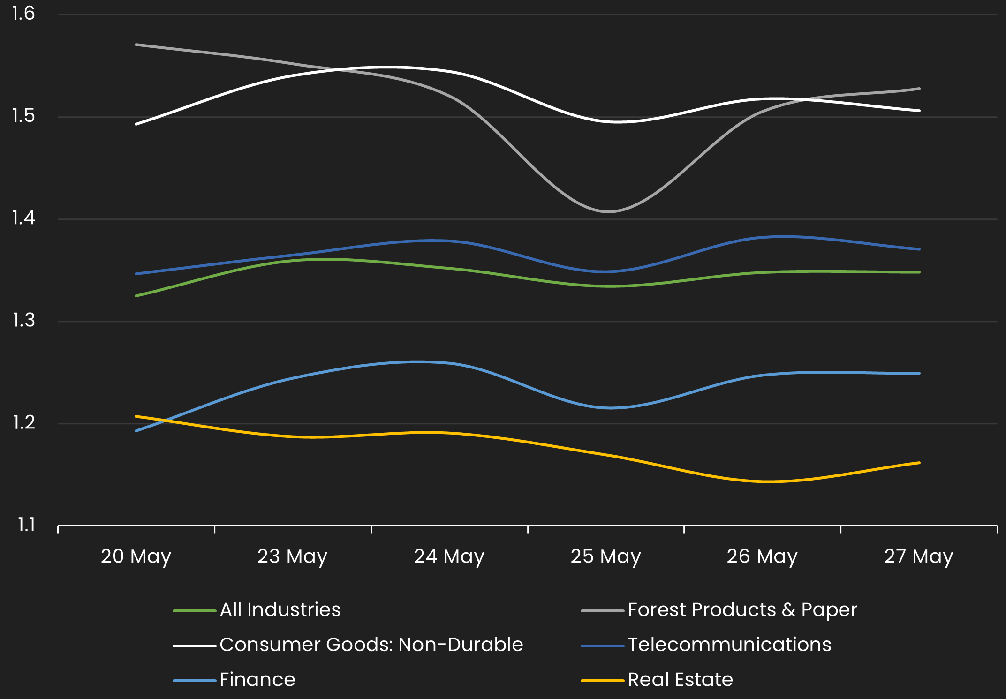Click the Real Estate legend label
Image resolution: width=1006 pixels, height=699 pixels.
point(680,680)
